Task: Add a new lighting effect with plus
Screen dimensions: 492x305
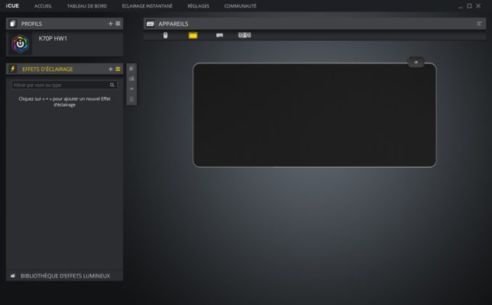Action: pyautogui.click(x=111, y=69)
